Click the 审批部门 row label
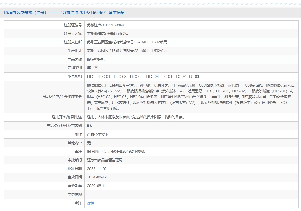301x211 pixels. pos(75,160)
